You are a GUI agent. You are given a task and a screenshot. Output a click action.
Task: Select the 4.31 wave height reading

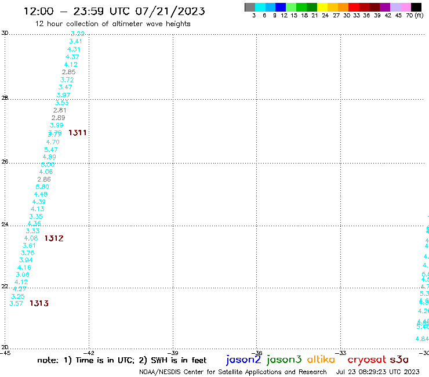tap(74, 49)
